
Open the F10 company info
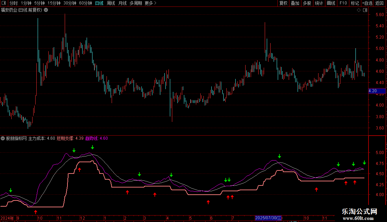pyautogui.click(x=343, y=3)
